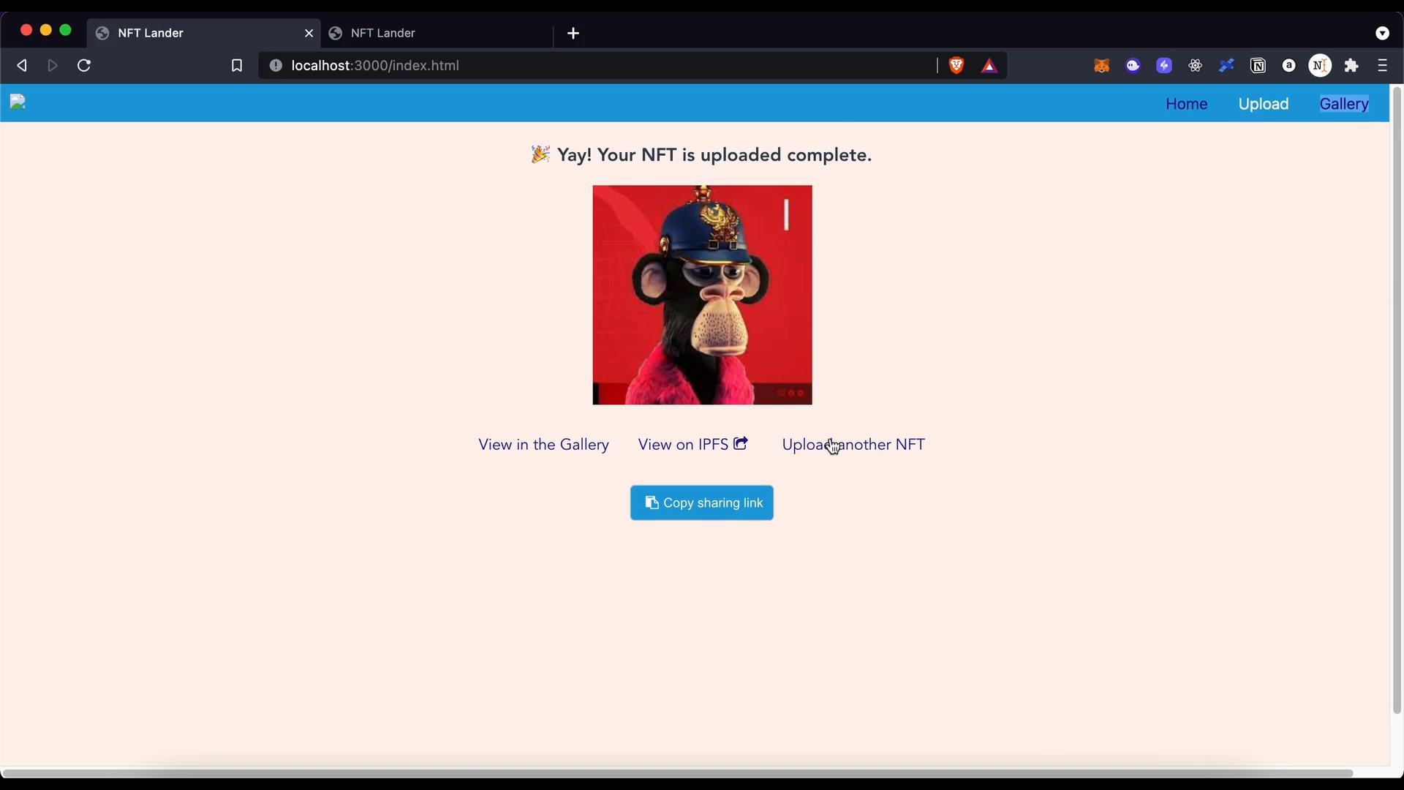Open the Gallery nav link
Viewport: 1404px width, 790px height.
(1344, 104)
